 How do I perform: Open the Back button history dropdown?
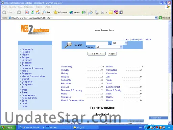(x=14, y=12)
